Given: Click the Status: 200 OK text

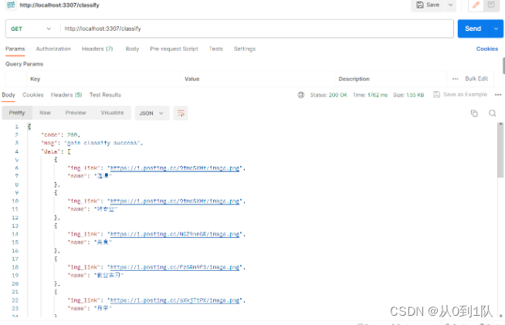Looking at the screenshot, I should pyautogui.click(x=328, y=95).
